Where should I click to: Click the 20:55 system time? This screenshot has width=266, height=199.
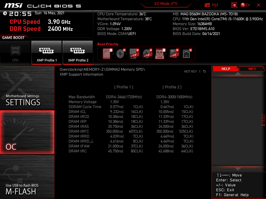tap(20, 14)
